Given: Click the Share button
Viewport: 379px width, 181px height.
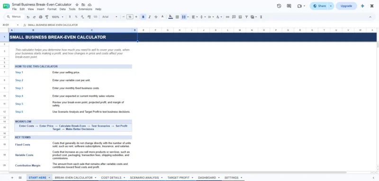Looking at the screenshot, I should pyautogui.click(x=319, y=6).
